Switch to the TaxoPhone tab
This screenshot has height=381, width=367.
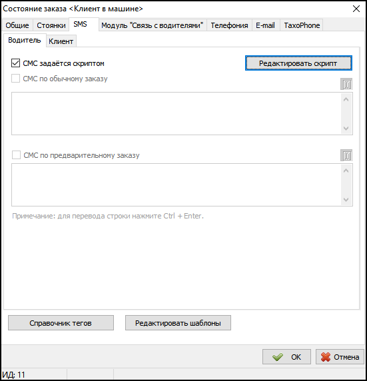coord(302,25)
